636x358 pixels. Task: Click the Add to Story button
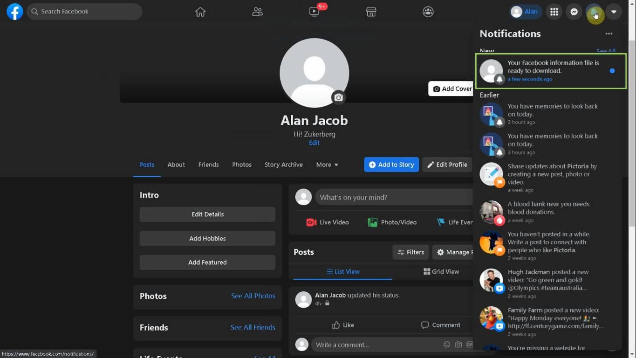click(391, 165)
